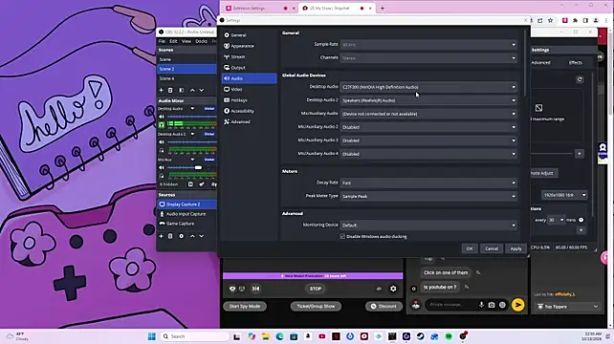Open the Mic/Auxiliary Audio device dropdown

click(x=428, y=114)
